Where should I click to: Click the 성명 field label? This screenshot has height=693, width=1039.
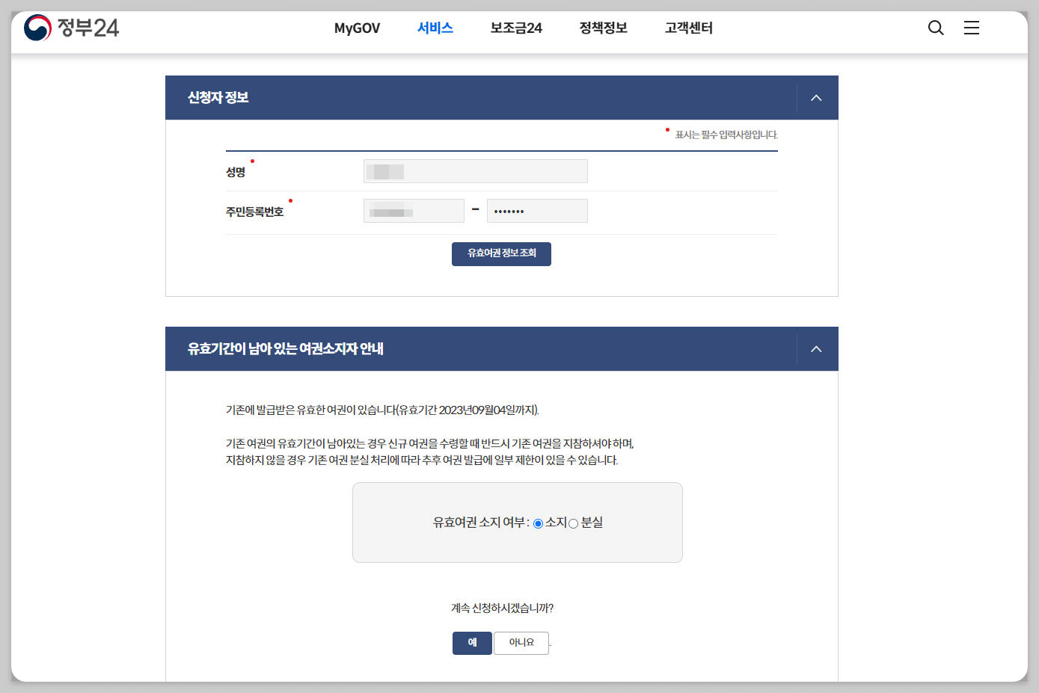(x=236, y=173)
